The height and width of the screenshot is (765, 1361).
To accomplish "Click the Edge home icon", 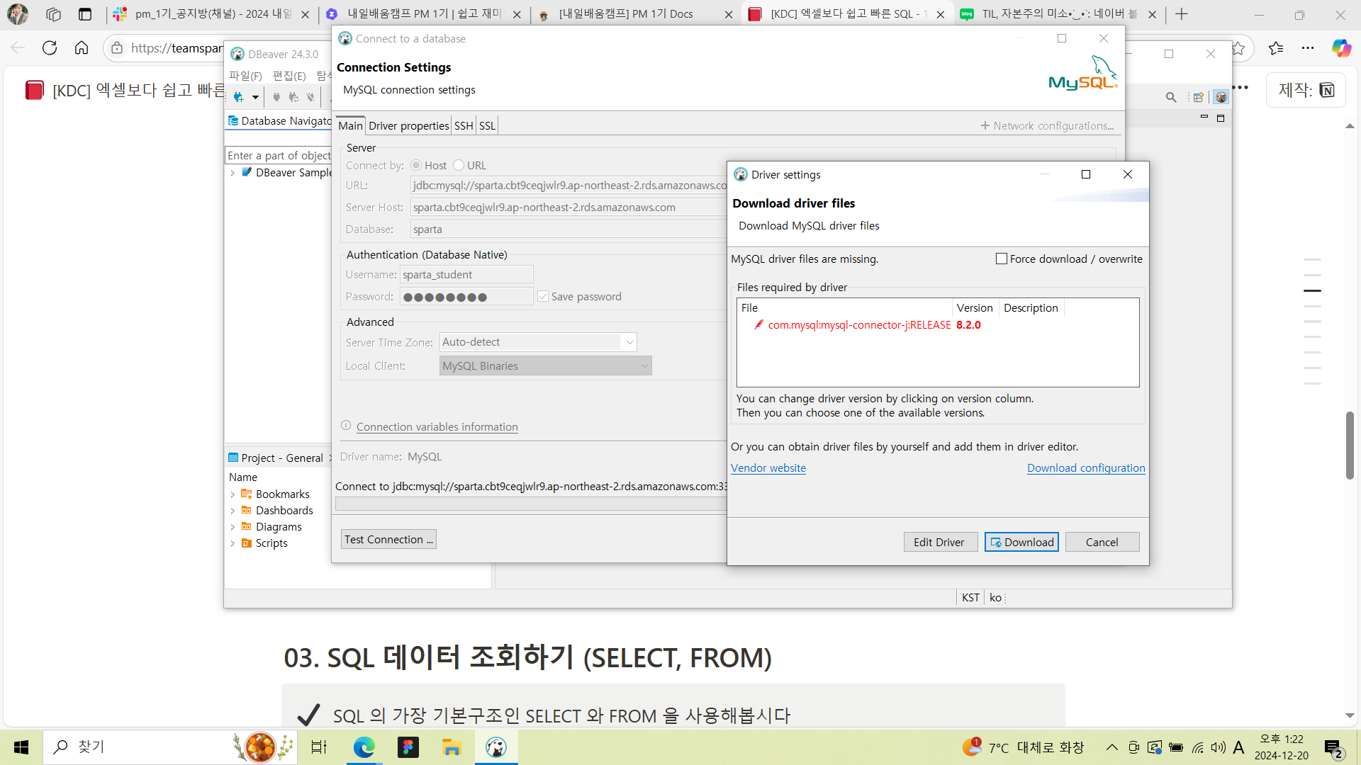I will pyautogui.click(x=82, y=48).
